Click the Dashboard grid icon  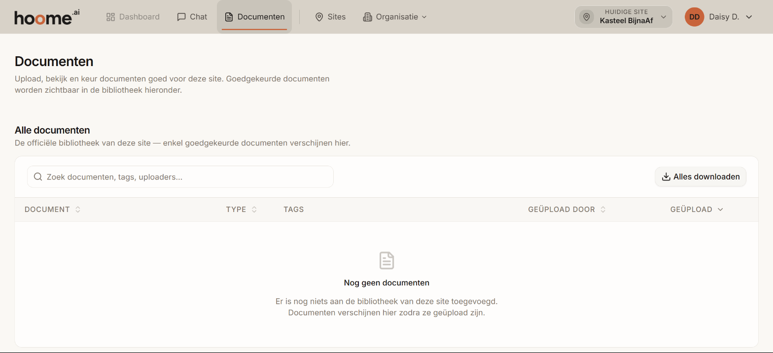[110, 17]
